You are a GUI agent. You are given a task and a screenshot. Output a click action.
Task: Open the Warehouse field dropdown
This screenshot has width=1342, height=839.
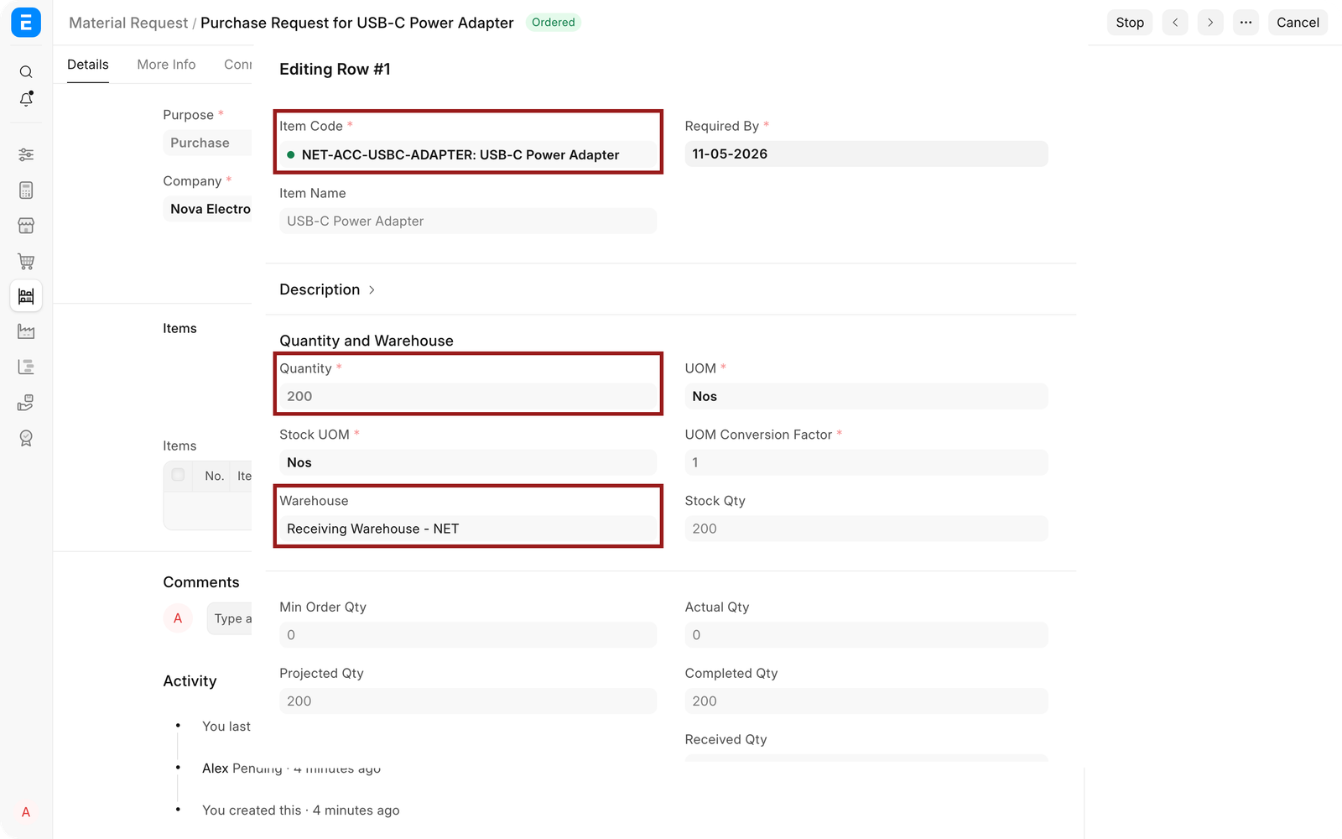(x=468, y=529)
